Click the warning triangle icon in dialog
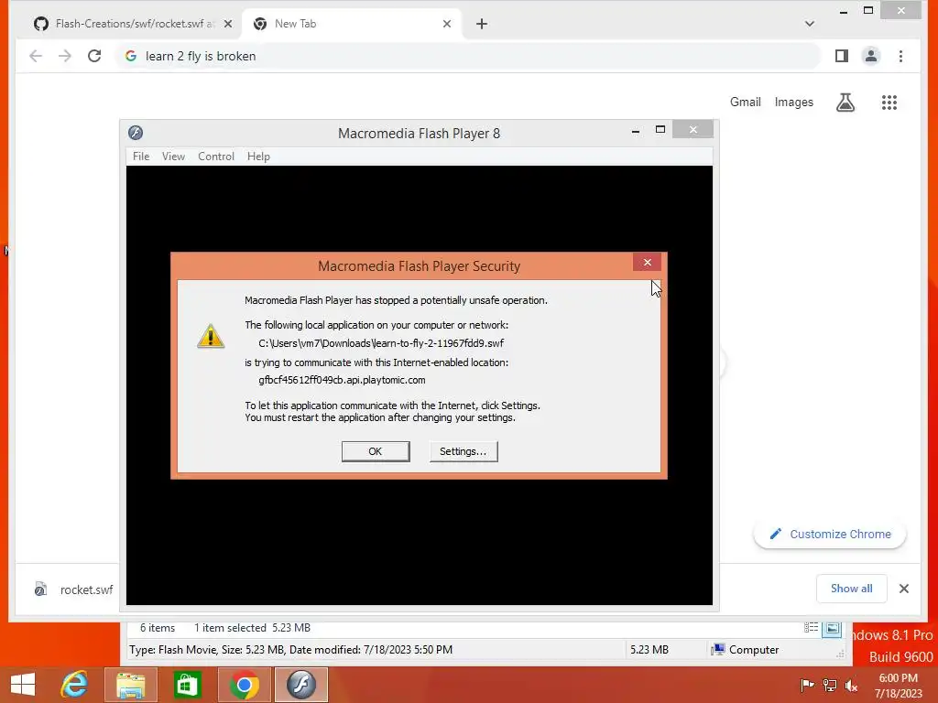The image size is (938, 703). tap(211, 336)
